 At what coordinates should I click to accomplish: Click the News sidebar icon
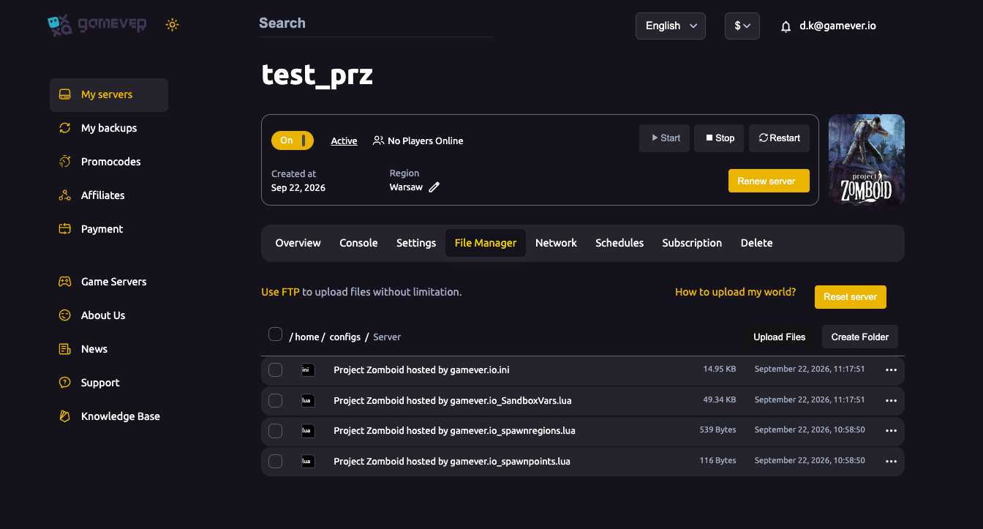[x=65, y=349]
